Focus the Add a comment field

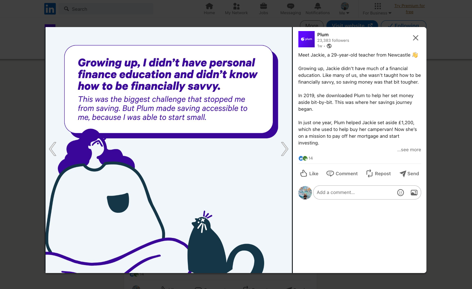pyautogui.click(x=367, y=192)
